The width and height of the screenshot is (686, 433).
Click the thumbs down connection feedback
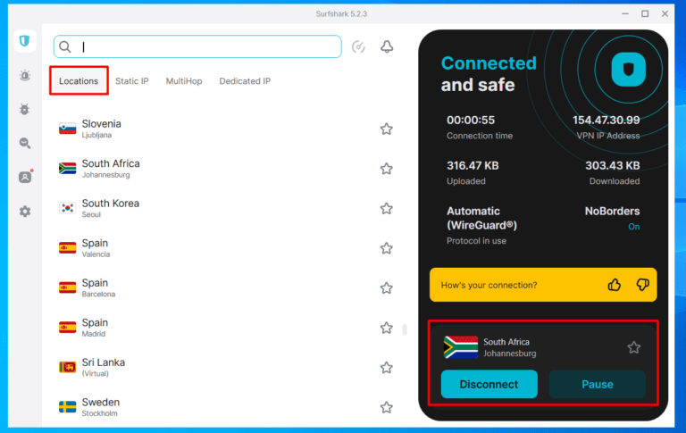tap(642, 285)
